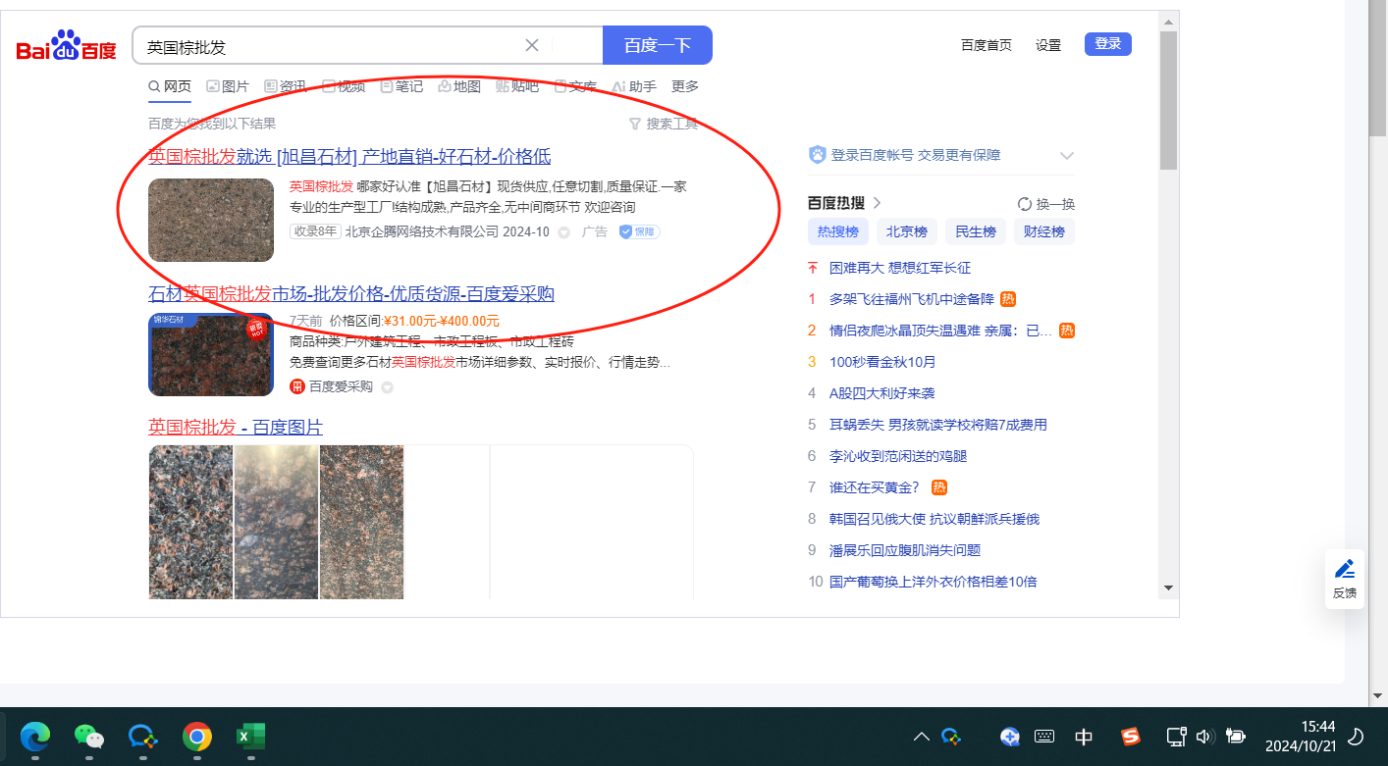This screenshot has height=766, width=1388.
Task: Open WeChat from the taskbar
Action: pos(89,736)
